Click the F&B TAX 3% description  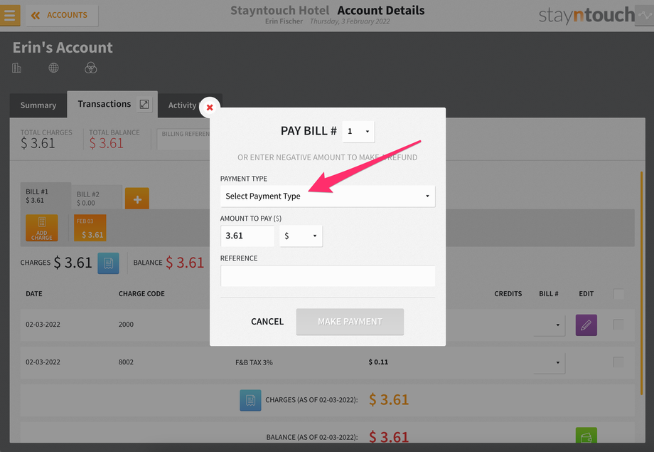pyautogui.click(x=254, y=362)
